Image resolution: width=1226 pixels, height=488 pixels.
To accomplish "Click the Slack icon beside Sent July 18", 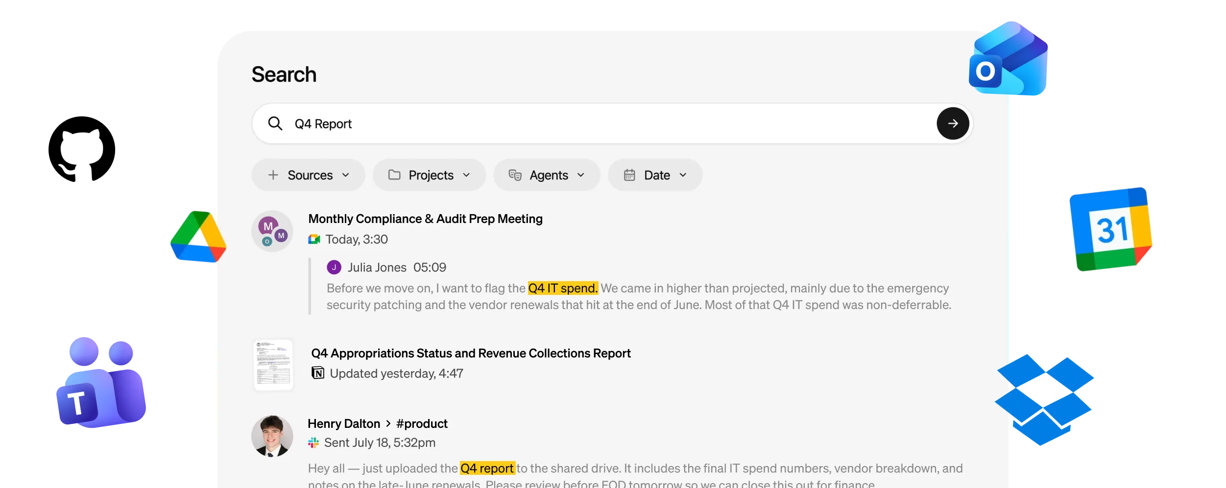I will (x=313, y=443).
